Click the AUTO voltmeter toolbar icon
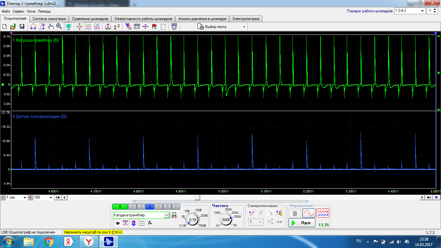This screenshot has width=441, height=248. 174,27
